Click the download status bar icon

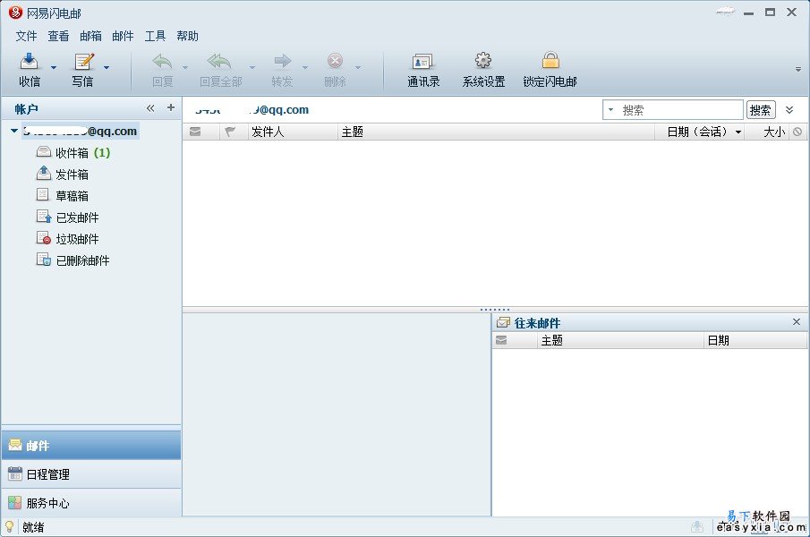pyautogui.click(x=697, y=526)
